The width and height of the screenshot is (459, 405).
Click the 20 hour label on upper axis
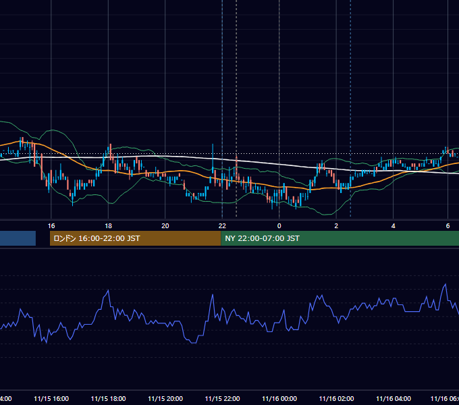coord(165,225)
